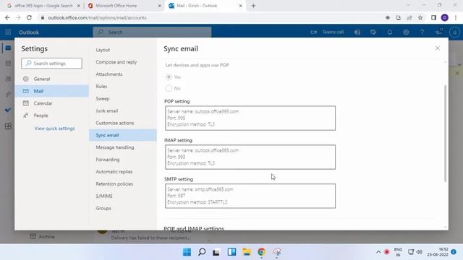The height and width of the screenshot is (260, 463).
Task: Open the account profile avatar in Outlook
Action: (455, 32)
